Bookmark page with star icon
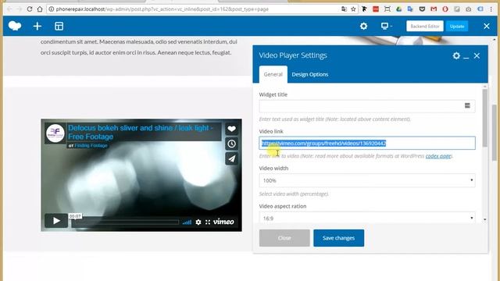The height and width of the screenshot is (281, 500). click(353, 9)
